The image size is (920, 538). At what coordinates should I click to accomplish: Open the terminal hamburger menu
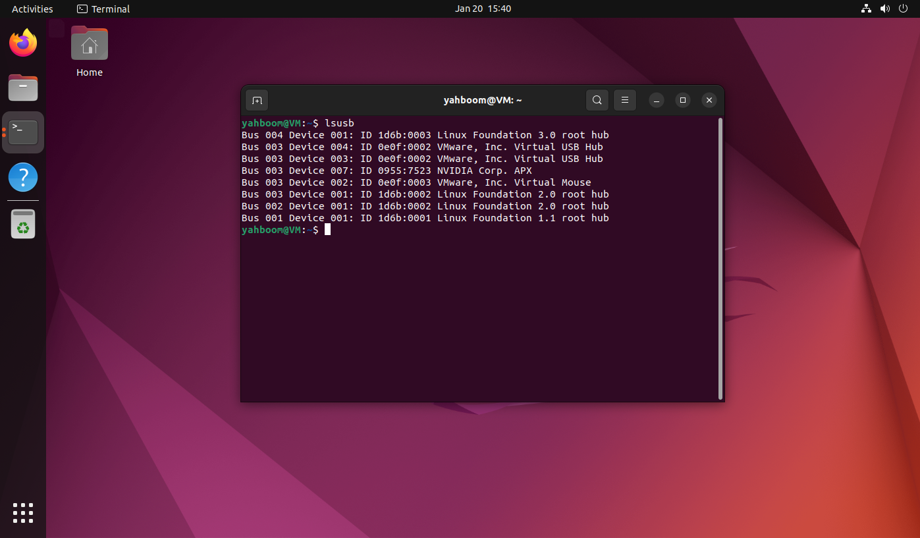(x=624, y=100)
